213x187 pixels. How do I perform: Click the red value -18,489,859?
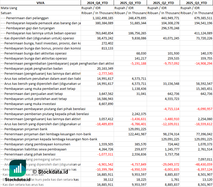coord(104,124)
